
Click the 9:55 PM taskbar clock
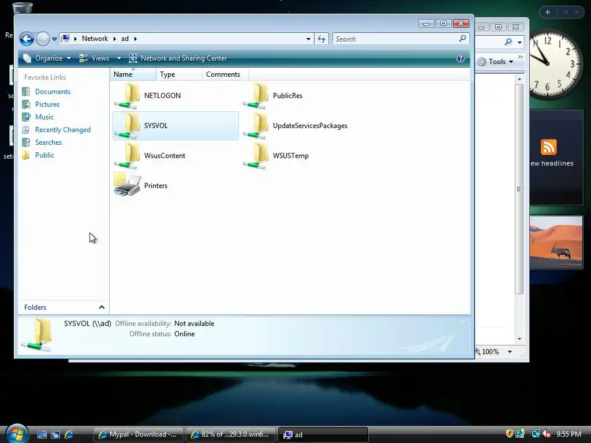(568, 434)
